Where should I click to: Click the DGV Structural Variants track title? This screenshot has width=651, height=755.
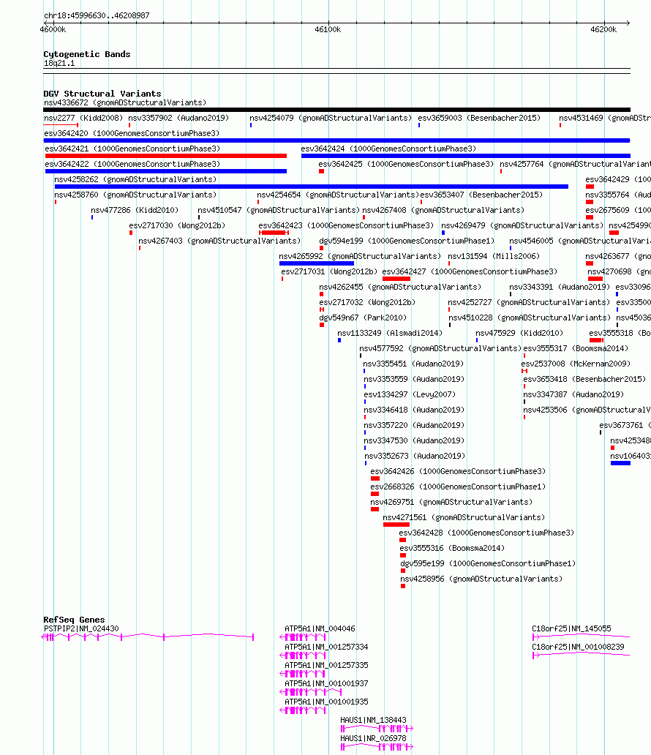102,94
